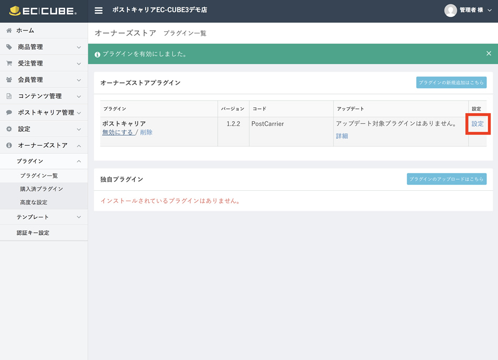The width and height of the screenshot is (498, 360).
Task: Click the users icon beside 会員管理
Action: [9, 80]
